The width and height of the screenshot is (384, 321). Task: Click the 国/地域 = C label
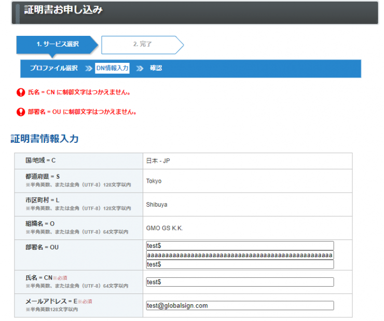click(40, 160)
